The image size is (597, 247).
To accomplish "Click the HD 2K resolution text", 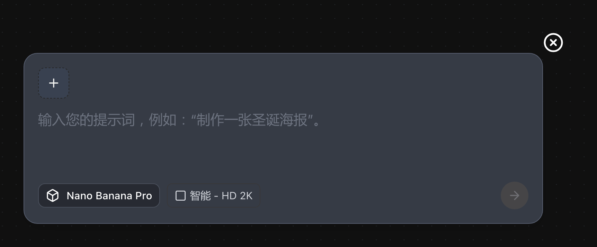I will [237, 196].
